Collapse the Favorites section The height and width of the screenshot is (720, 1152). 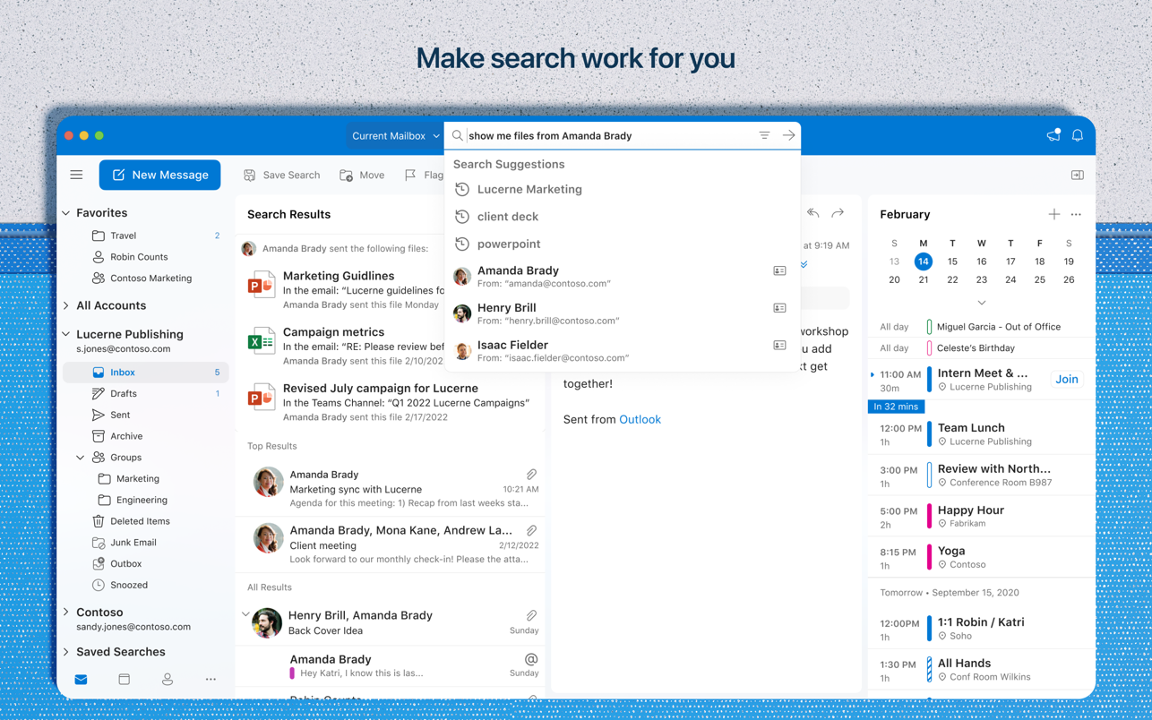66,213
